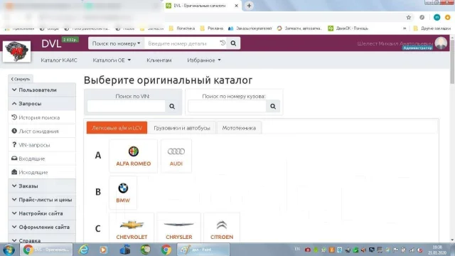Viewport: 455px width, 256px height.
Task: Open the BMW catalog
Action: pos(123,193)
